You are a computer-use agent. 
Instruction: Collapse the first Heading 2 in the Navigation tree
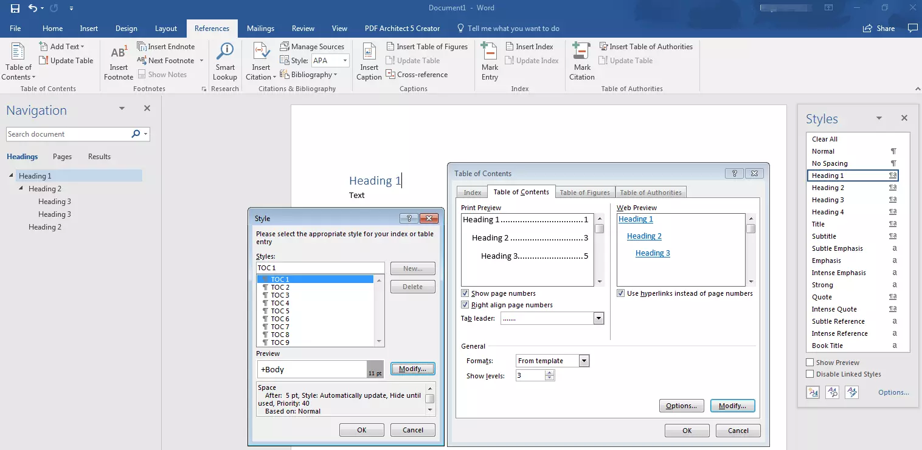(22, 188)
